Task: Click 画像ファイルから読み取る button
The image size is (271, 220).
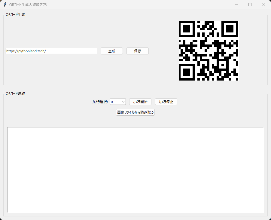Action: (135, 112)
